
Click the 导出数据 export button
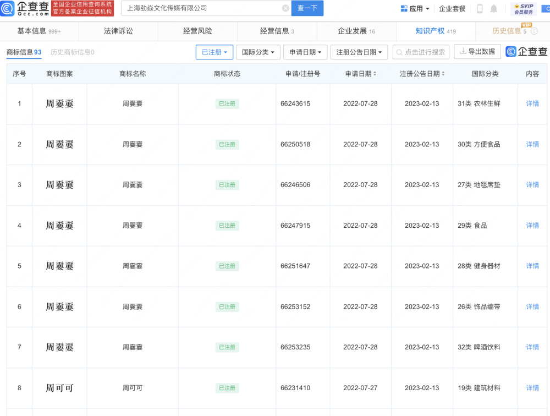477,52
